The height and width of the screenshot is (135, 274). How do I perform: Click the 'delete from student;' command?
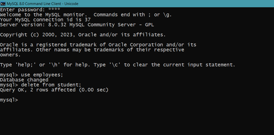[x=51, y=85]
